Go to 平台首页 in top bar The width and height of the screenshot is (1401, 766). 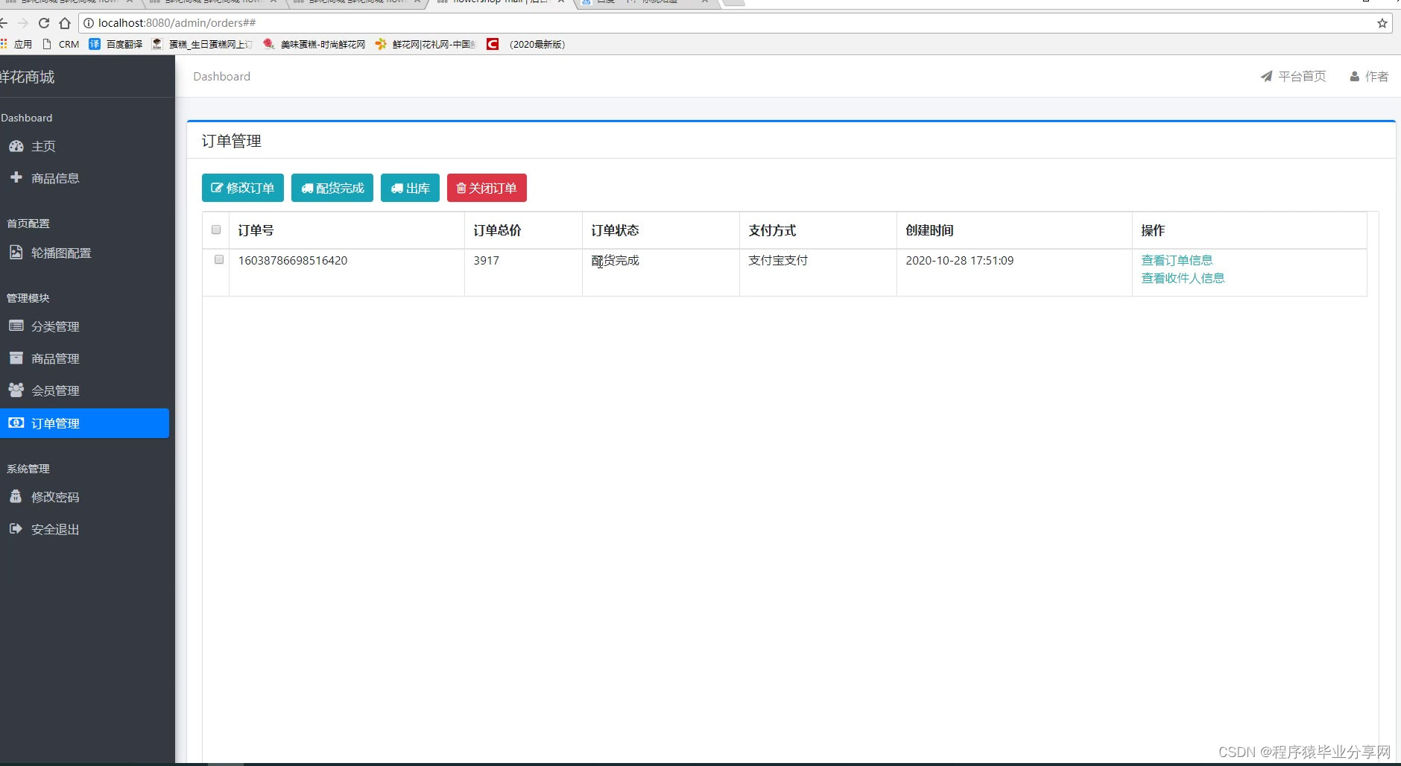[x=1294, y=76]
